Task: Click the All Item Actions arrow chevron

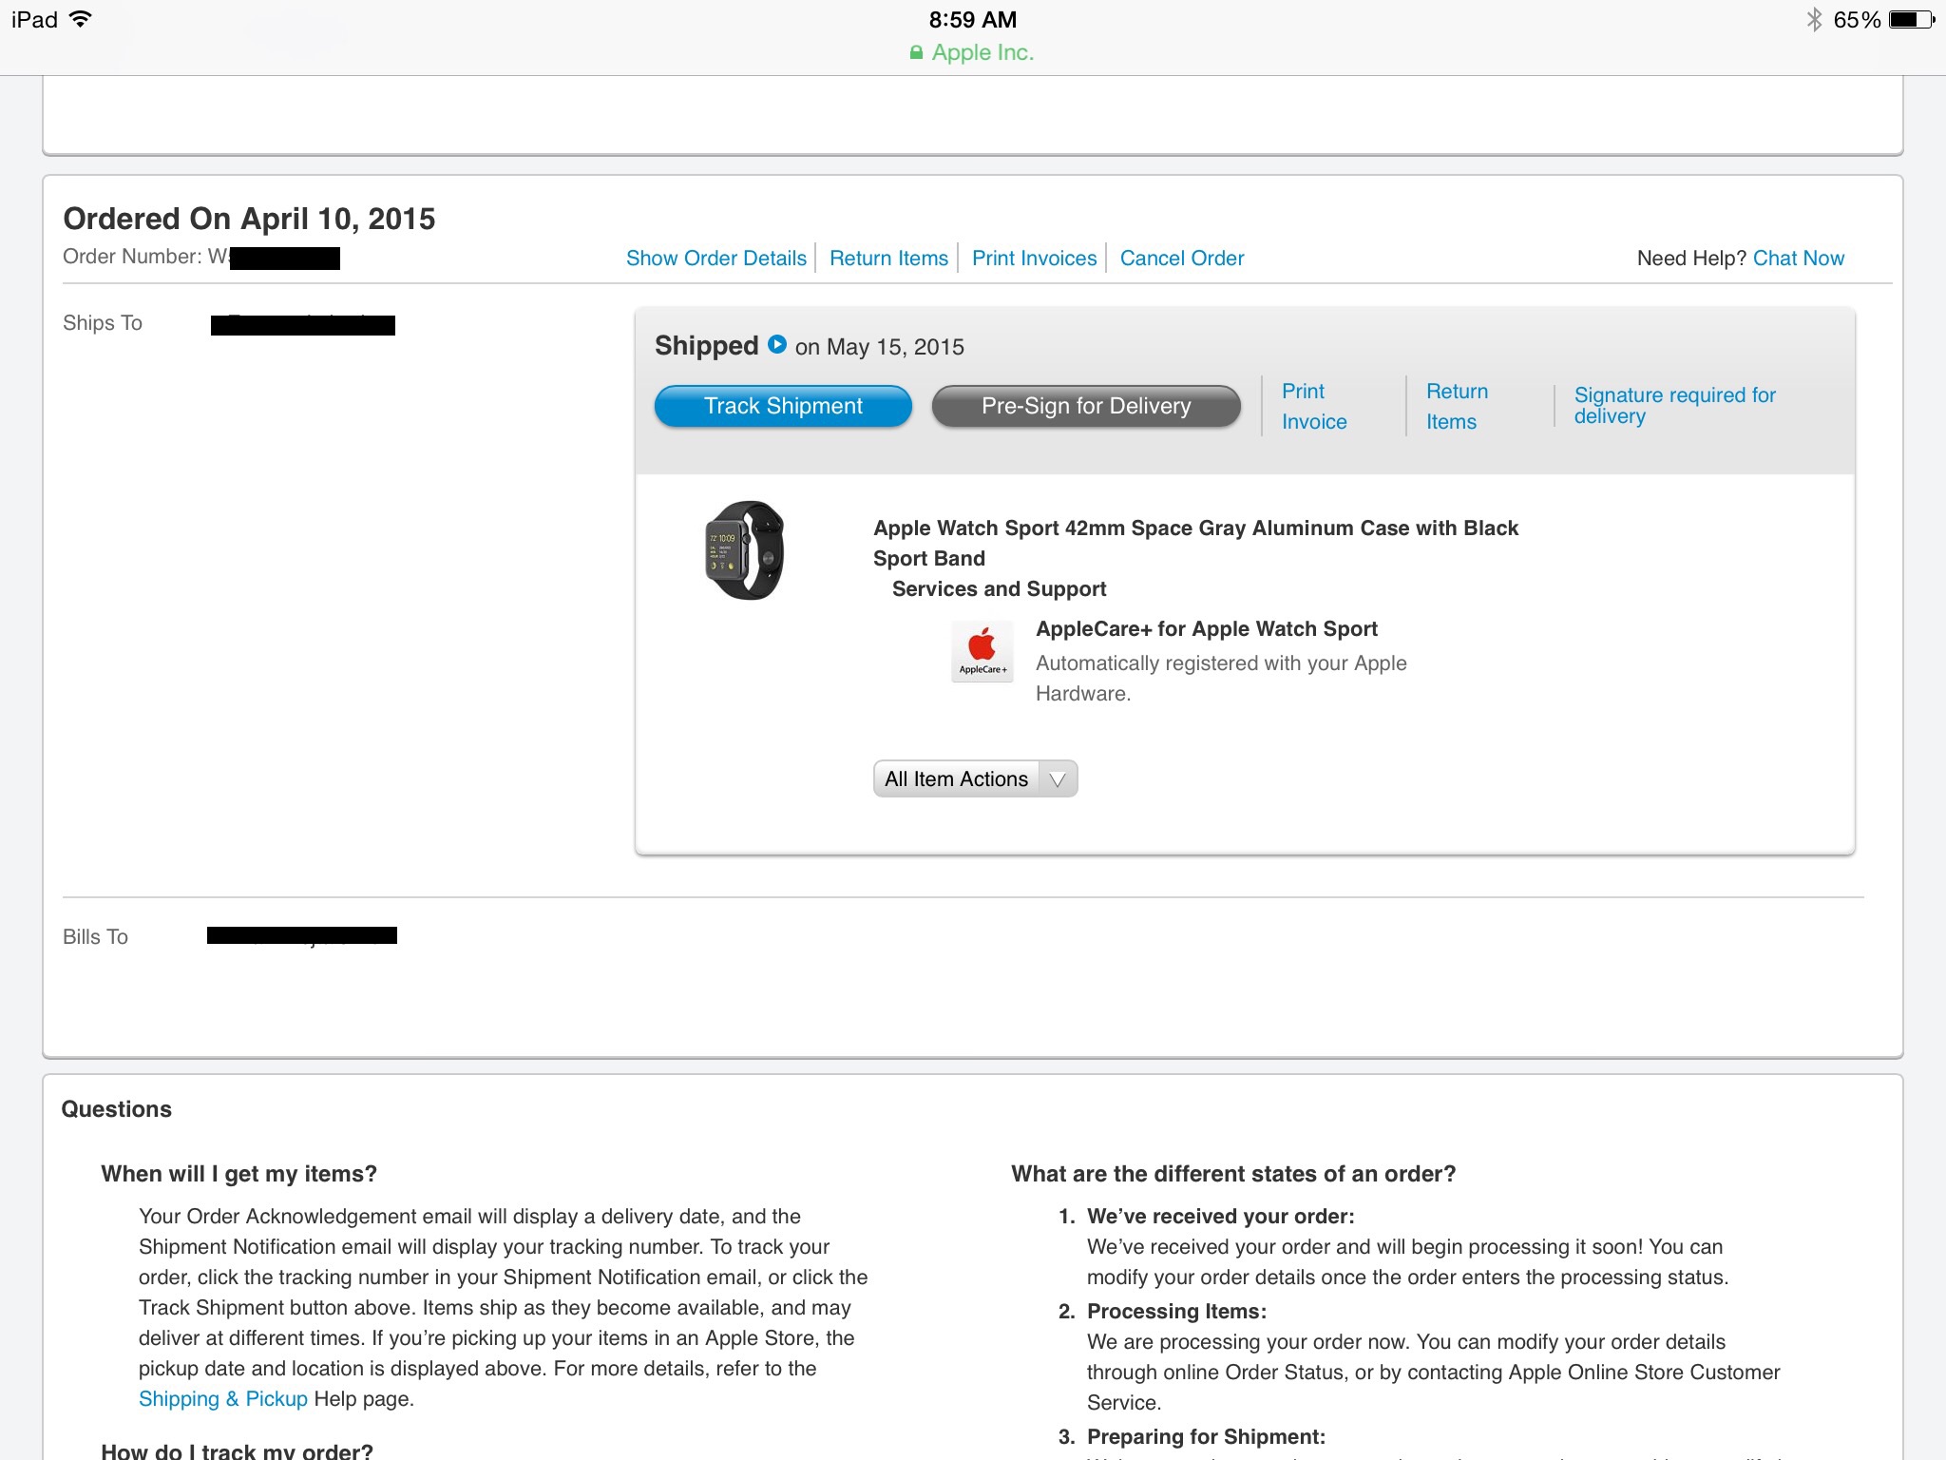Action: 1058,779
